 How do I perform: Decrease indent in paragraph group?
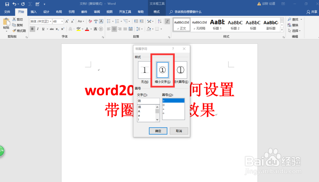point(136,21)
